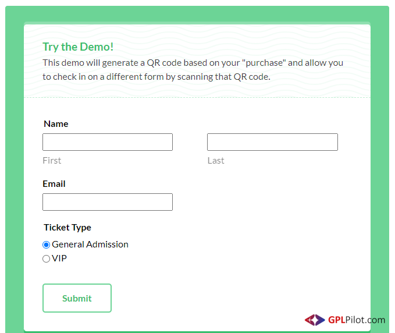Click the "Try the Demo!" heading

[78, 47]
